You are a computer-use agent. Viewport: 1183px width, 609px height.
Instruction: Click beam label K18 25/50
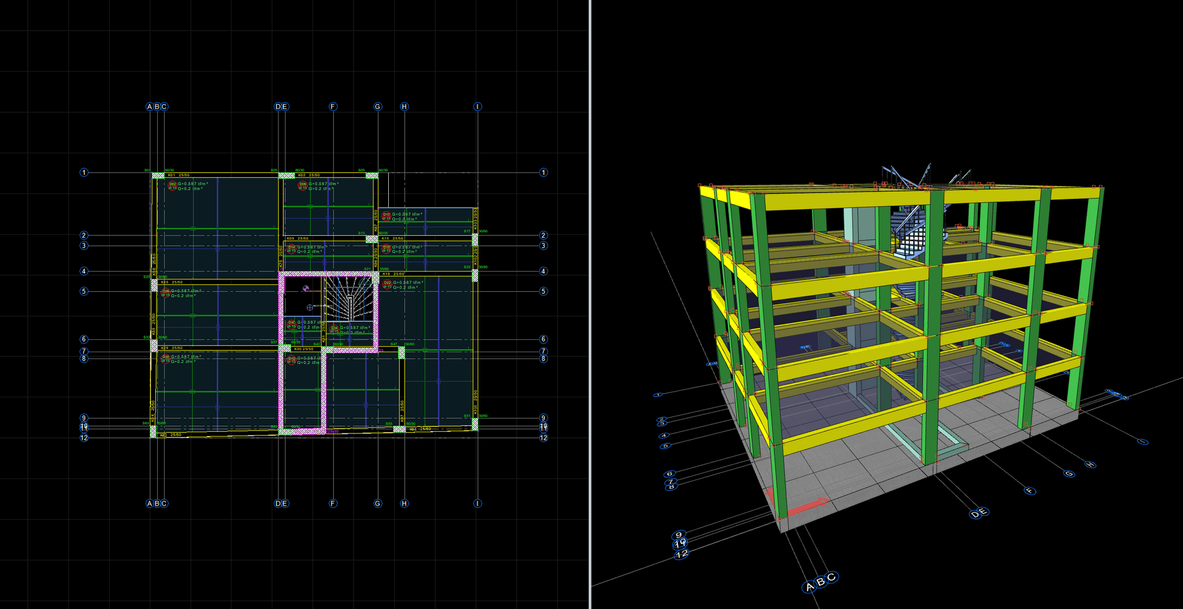coord(394,273)
